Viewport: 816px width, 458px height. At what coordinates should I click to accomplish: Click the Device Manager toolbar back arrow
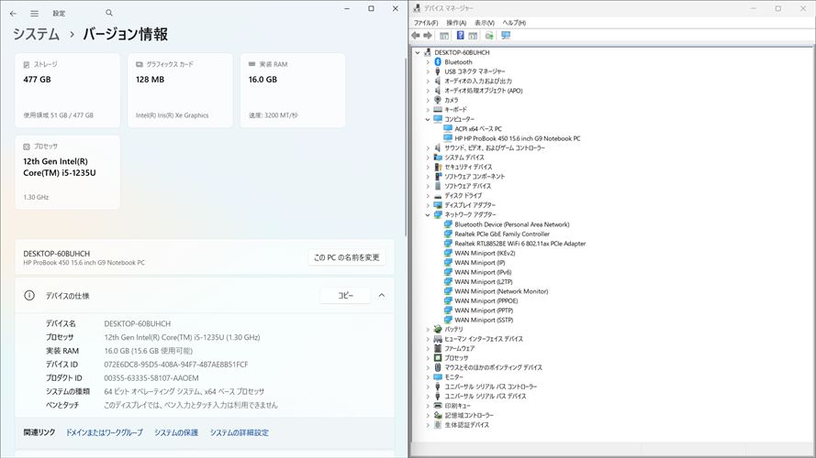pos(417,36)
